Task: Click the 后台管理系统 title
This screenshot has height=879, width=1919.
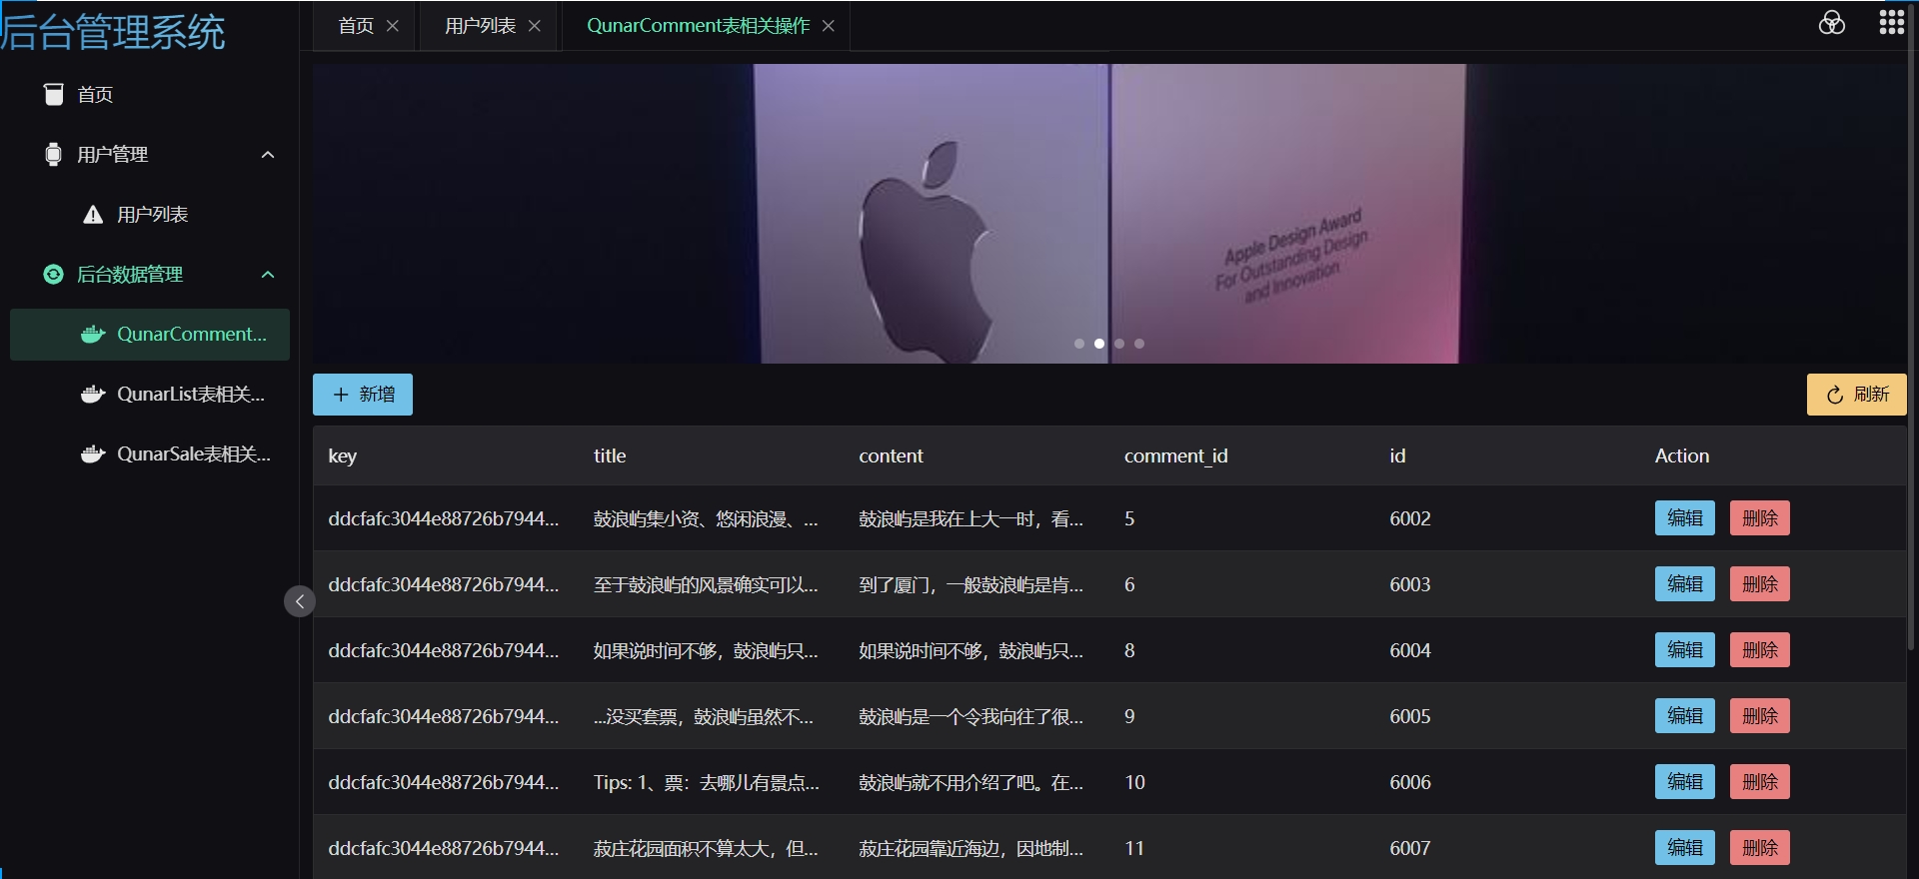Action: [x=113, y=32]
